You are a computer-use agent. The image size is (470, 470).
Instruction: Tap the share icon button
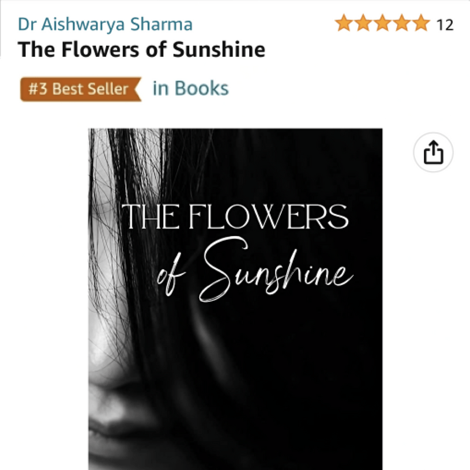(x=434, y=153)
